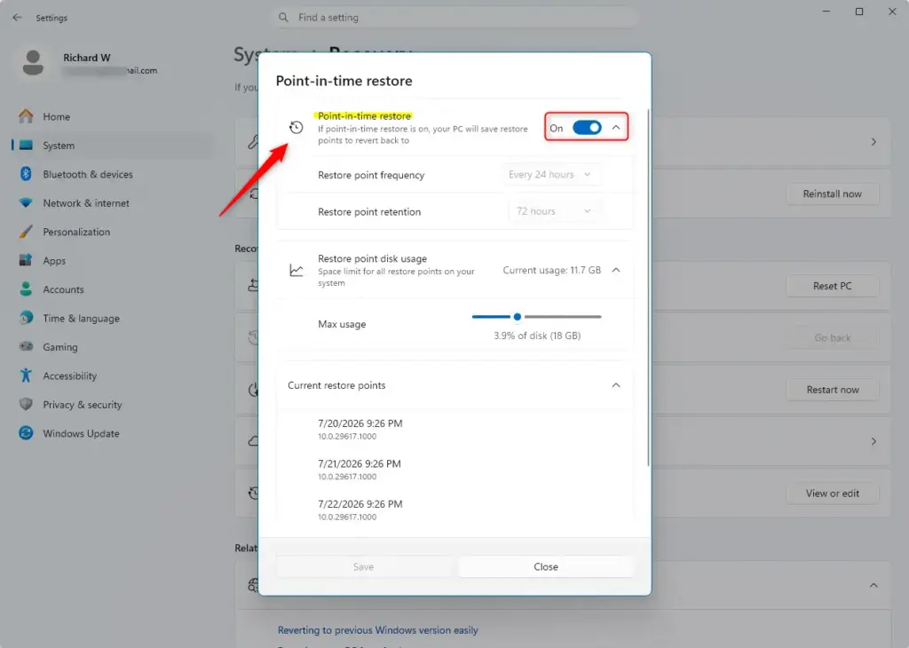Select the 7/22/2026 9:26 PM restore point

tap(360, 510)
